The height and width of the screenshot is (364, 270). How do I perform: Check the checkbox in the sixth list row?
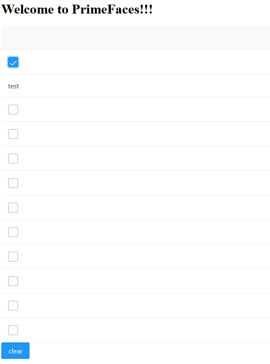13,208
